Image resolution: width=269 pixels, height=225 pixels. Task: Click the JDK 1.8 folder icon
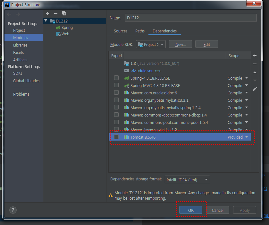(127, 64)
